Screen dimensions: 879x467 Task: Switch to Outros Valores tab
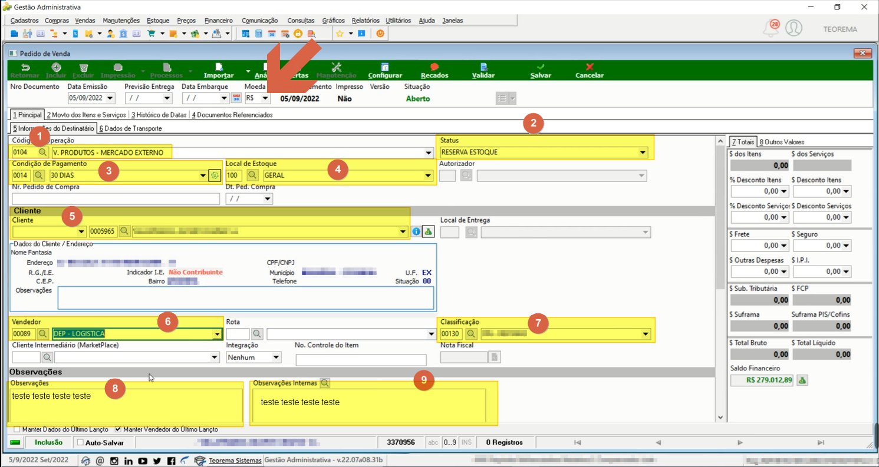tap(781, 142)
